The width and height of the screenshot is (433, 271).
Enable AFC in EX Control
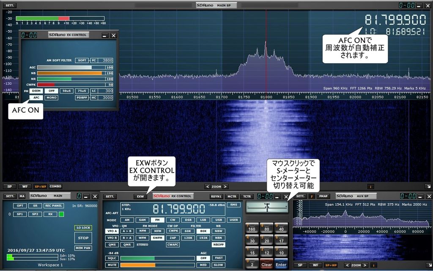(36, 97)
